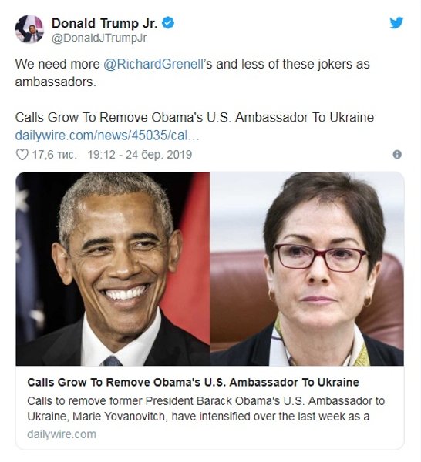
Task: Like the tweet with heart icon
Action: (22, 155)
